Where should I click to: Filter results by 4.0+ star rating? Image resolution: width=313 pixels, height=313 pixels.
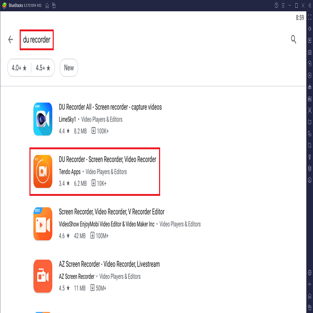pos(19,68)
